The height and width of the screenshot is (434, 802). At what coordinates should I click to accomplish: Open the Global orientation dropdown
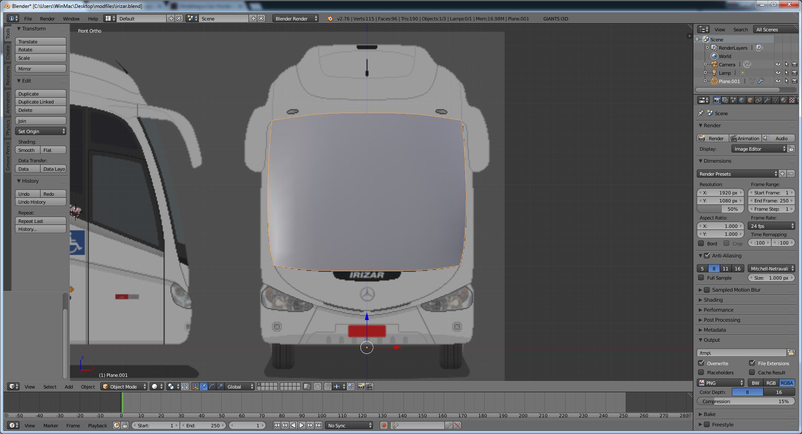239,386
